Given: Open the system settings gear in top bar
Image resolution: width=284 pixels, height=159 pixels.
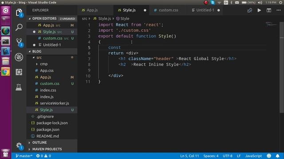Looking at the screenshot, I should [281, 3].
